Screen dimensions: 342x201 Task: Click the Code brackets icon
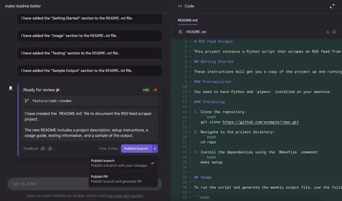coord(180,6)
